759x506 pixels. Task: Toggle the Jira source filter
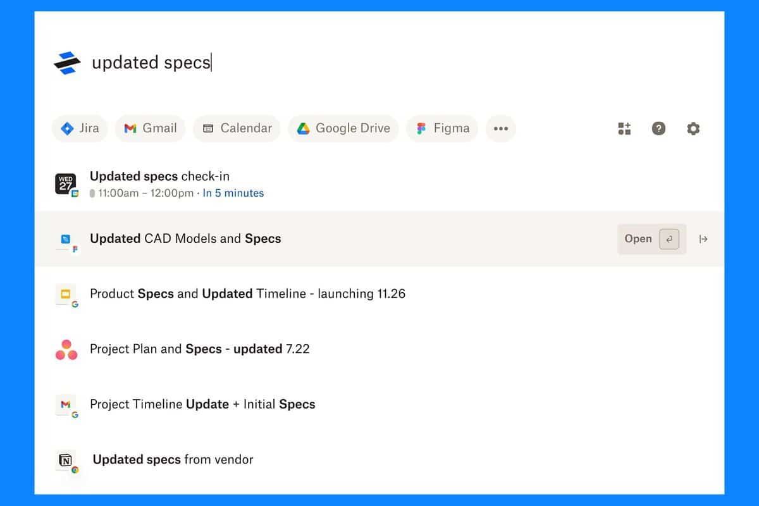click(x=80, y=128)
